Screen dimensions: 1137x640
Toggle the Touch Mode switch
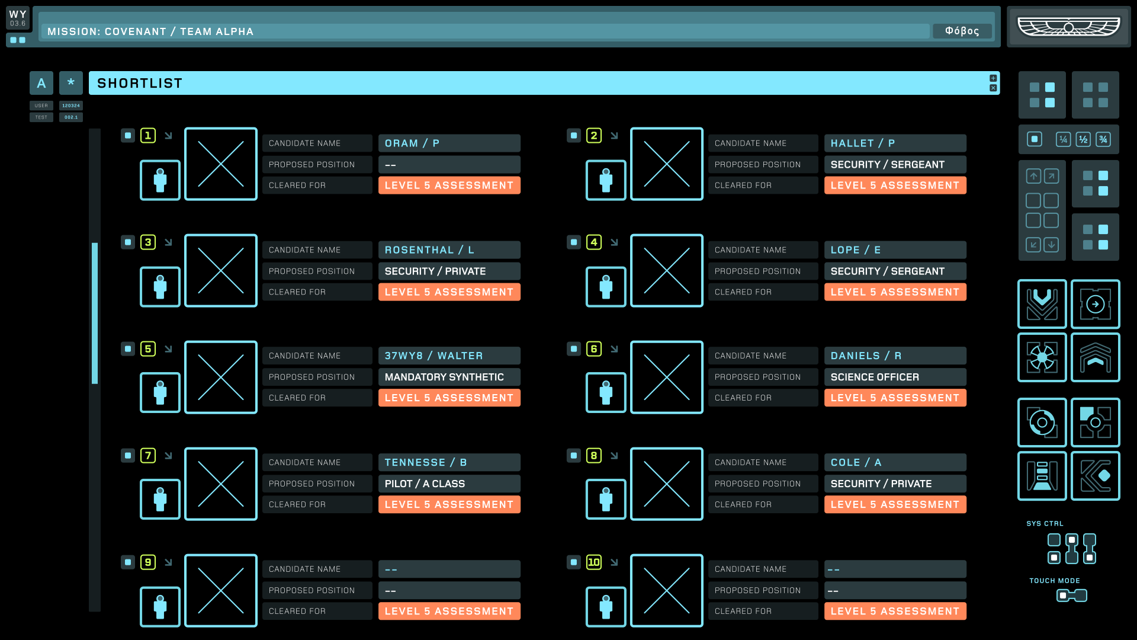pos(1071,596)
